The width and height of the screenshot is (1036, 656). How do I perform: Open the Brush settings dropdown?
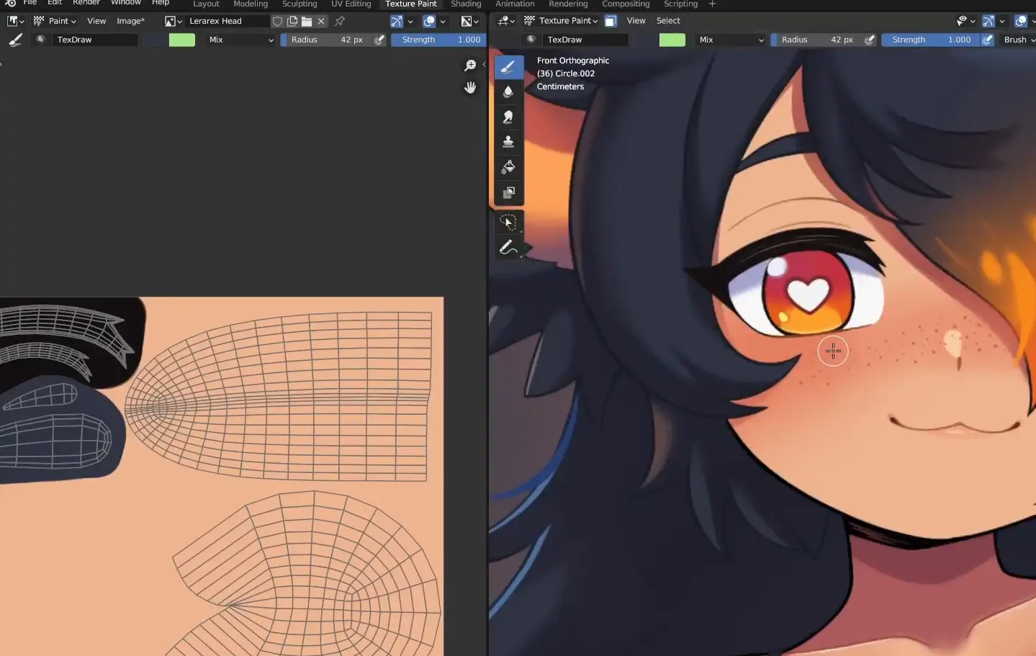point(1018,40)
